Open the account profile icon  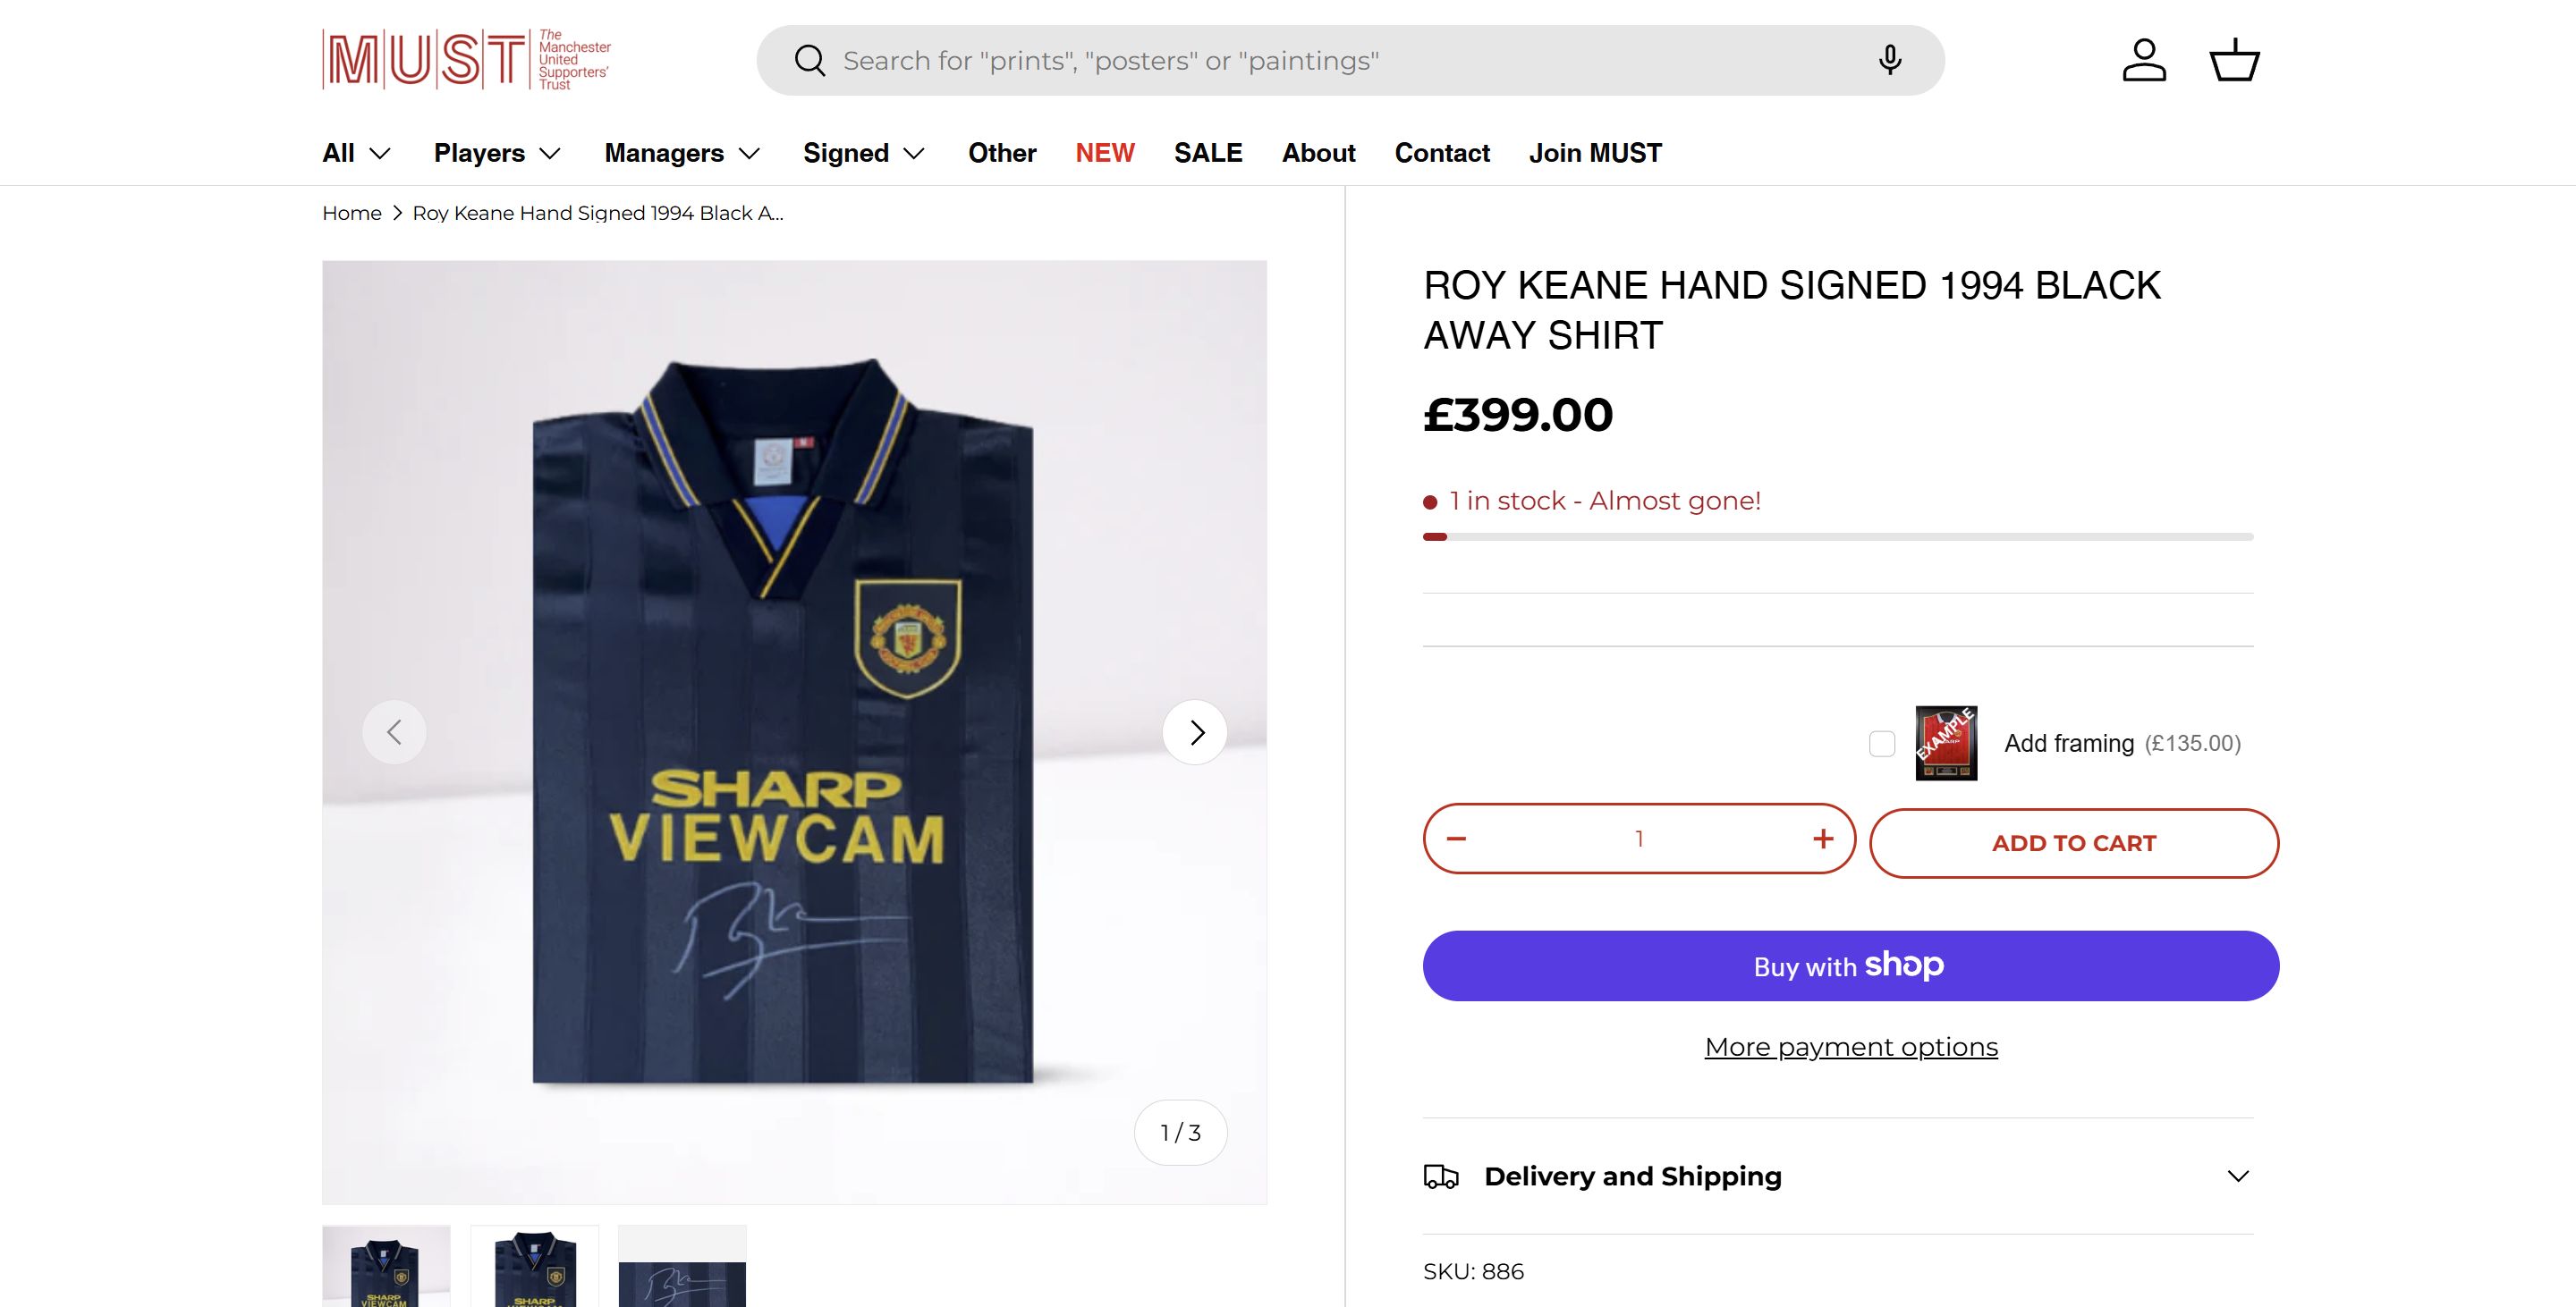[x=2144, y=60]
